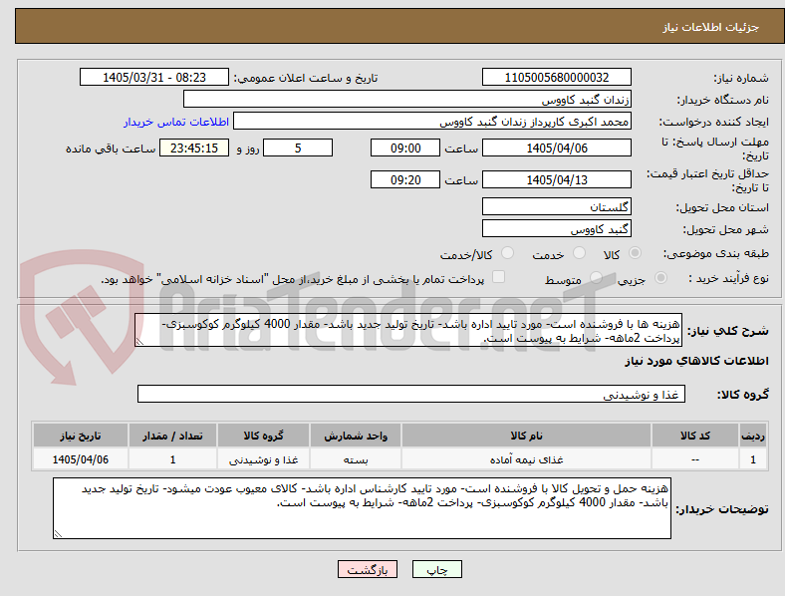Click the گروه کالا column header in table
The width and height of the screenshot is (785, 596).
point(263,436)
